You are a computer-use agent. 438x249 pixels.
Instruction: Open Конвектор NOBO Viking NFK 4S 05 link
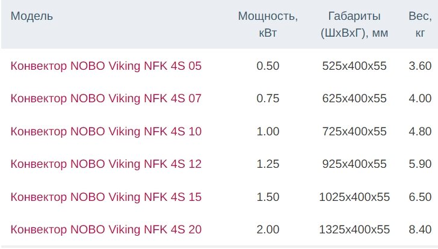tap(106, 66)
